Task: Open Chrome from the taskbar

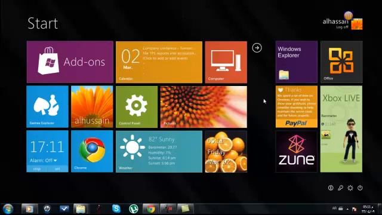Action: pyautogui.click(x=150, y=209)
